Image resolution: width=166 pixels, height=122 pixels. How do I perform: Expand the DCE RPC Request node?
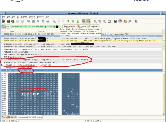(2, 60)
